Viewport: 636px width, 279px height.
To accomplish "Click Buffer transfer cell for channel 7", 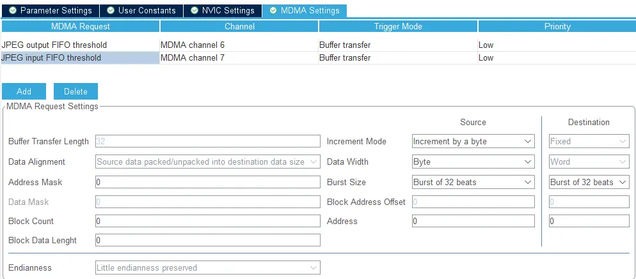I will click(398, 58).
